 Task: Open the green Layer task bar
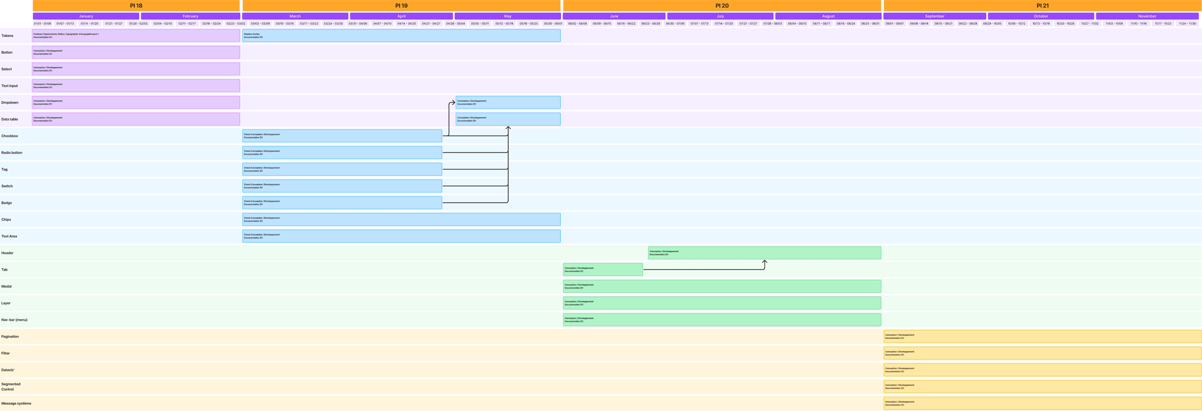pos(722,303)
